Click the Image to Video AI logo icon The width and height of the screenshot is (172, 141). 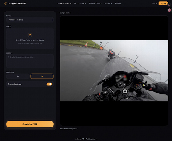6,3
